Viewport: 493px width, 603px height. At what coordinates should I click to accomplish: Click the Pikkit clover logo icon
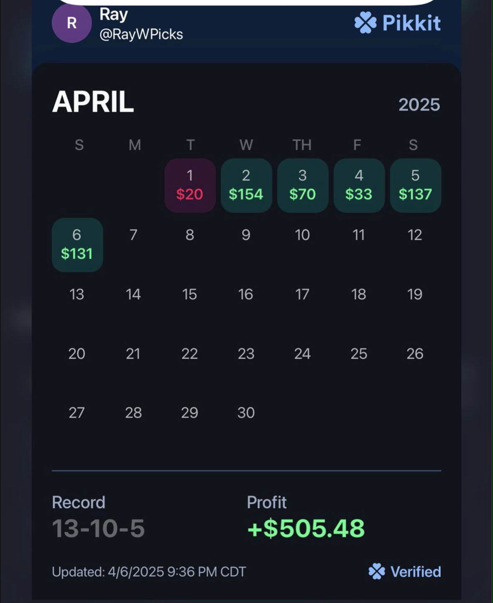pos(365,23)
